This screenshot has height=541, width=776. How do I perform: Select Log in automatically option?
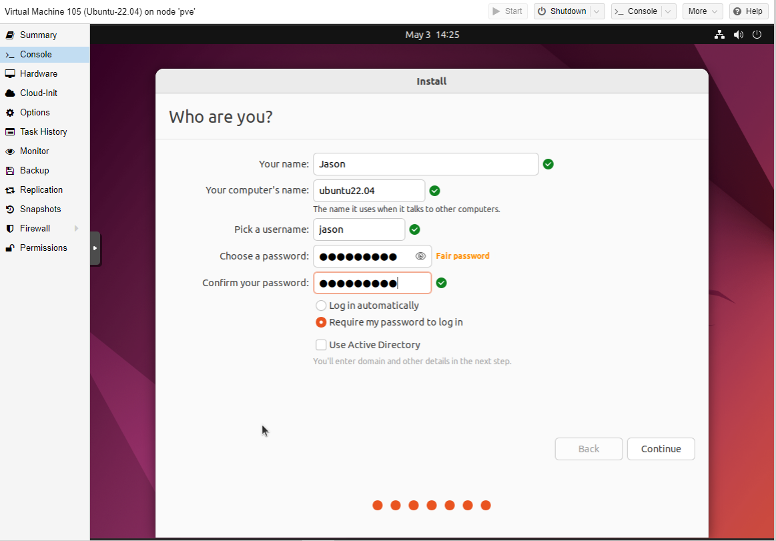[x=321, y=306]
